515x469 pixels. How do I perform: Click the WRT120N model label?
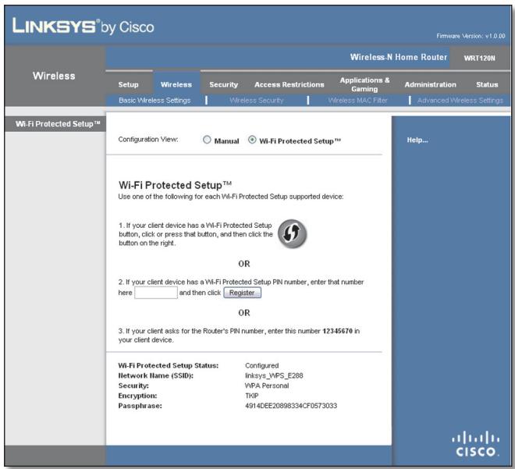[480, 58]
